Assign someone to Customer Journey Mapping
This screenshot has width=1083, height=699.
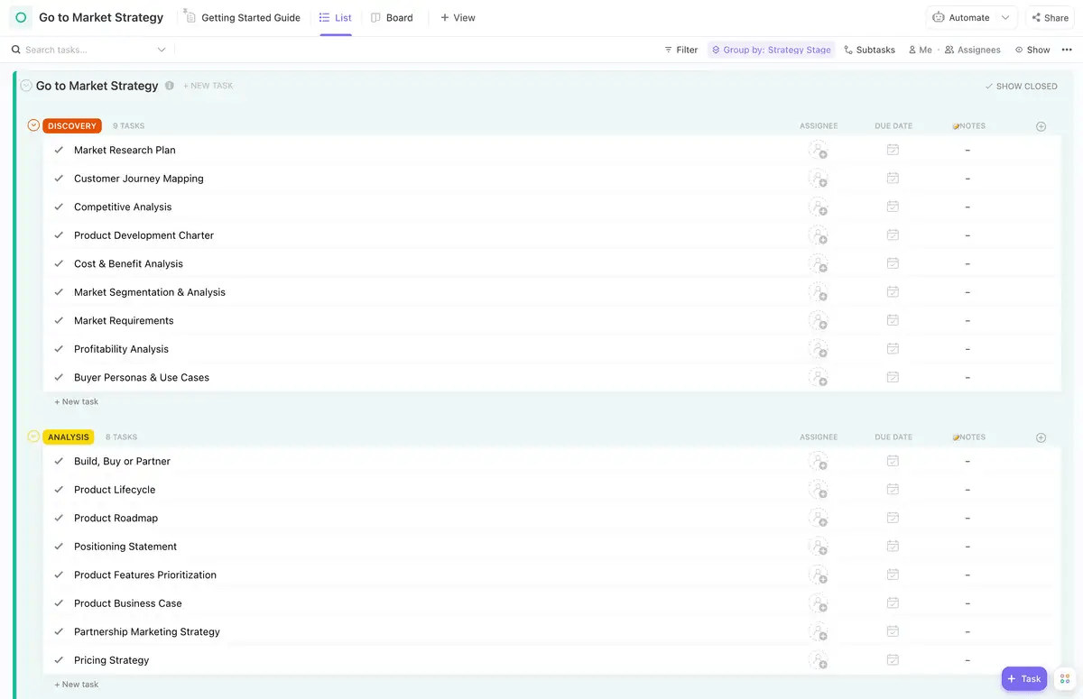click(819, 179)
